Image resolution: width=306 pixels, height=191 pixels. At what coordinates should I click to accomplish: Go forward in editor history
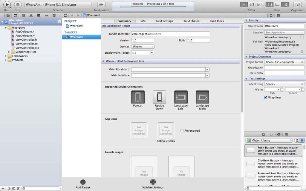pyautogui.click(x=78, y=16)
